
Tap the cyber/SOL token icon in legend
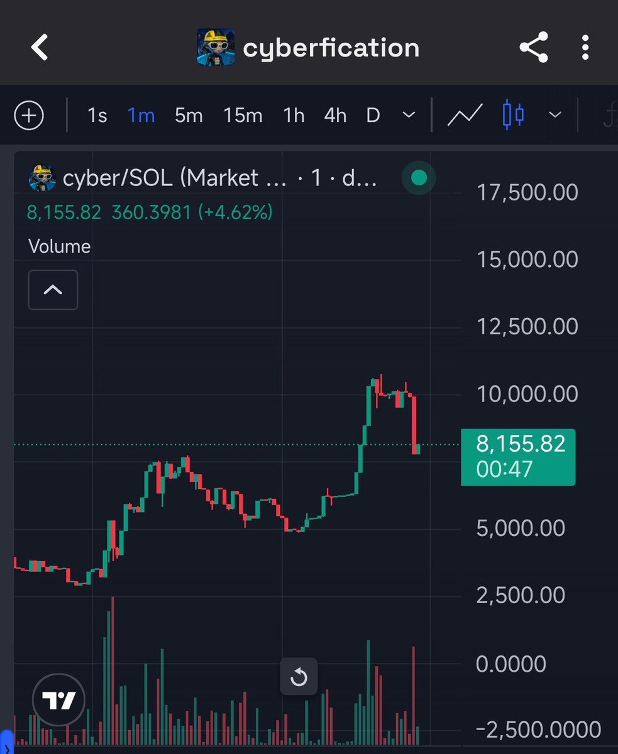click(43, 178)
